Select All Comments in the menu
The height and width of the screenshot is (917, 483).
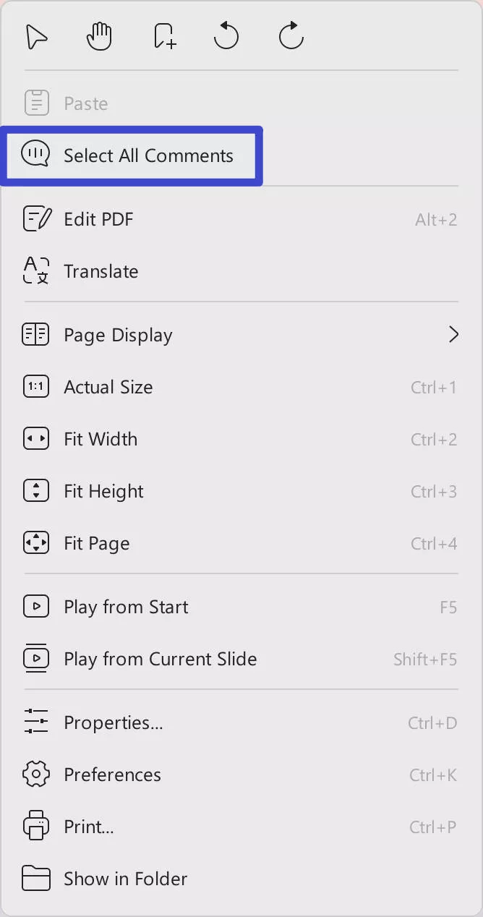(x=148, y=155)
